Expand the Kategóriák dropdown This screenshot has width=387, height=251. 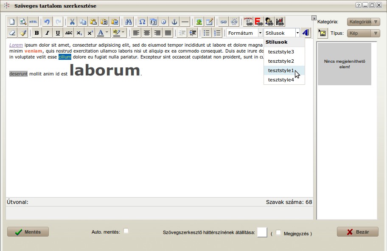tap(363, 22)
